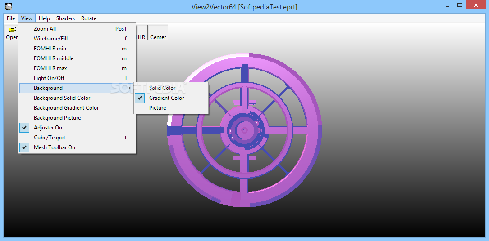
Task: Choose Background Picture entry
Action: coord(78,118)
